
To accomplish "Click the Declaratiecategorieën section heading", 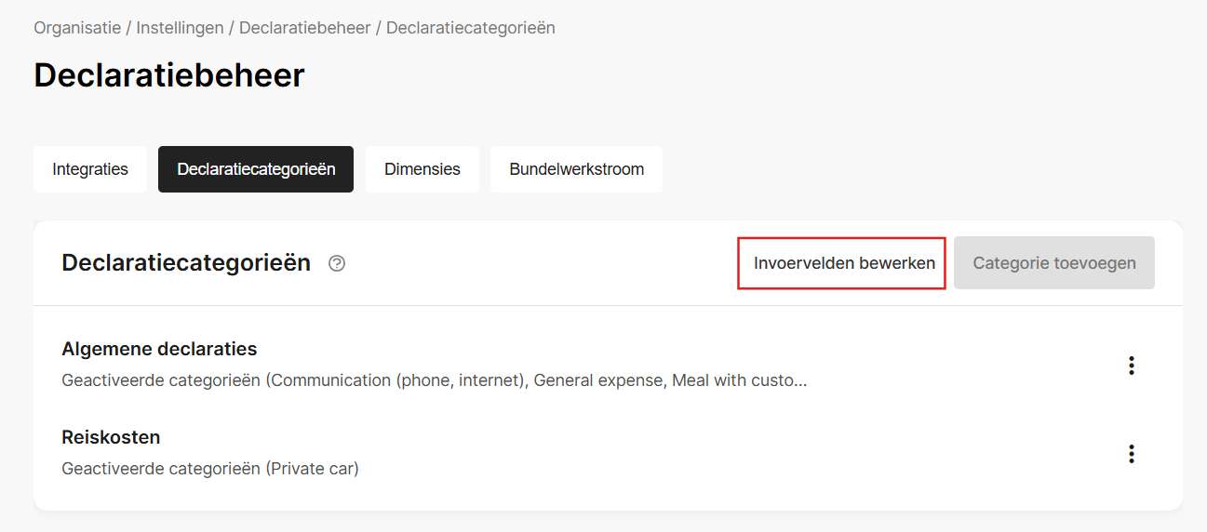I will coord(186,263).
